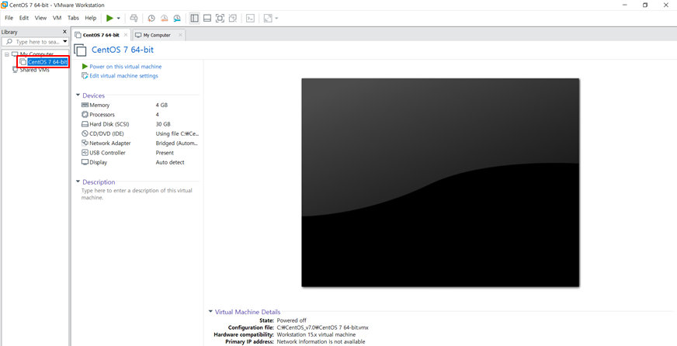Open the Help menu
This screenshot has width=677, height=346.
tap(91, 18)
